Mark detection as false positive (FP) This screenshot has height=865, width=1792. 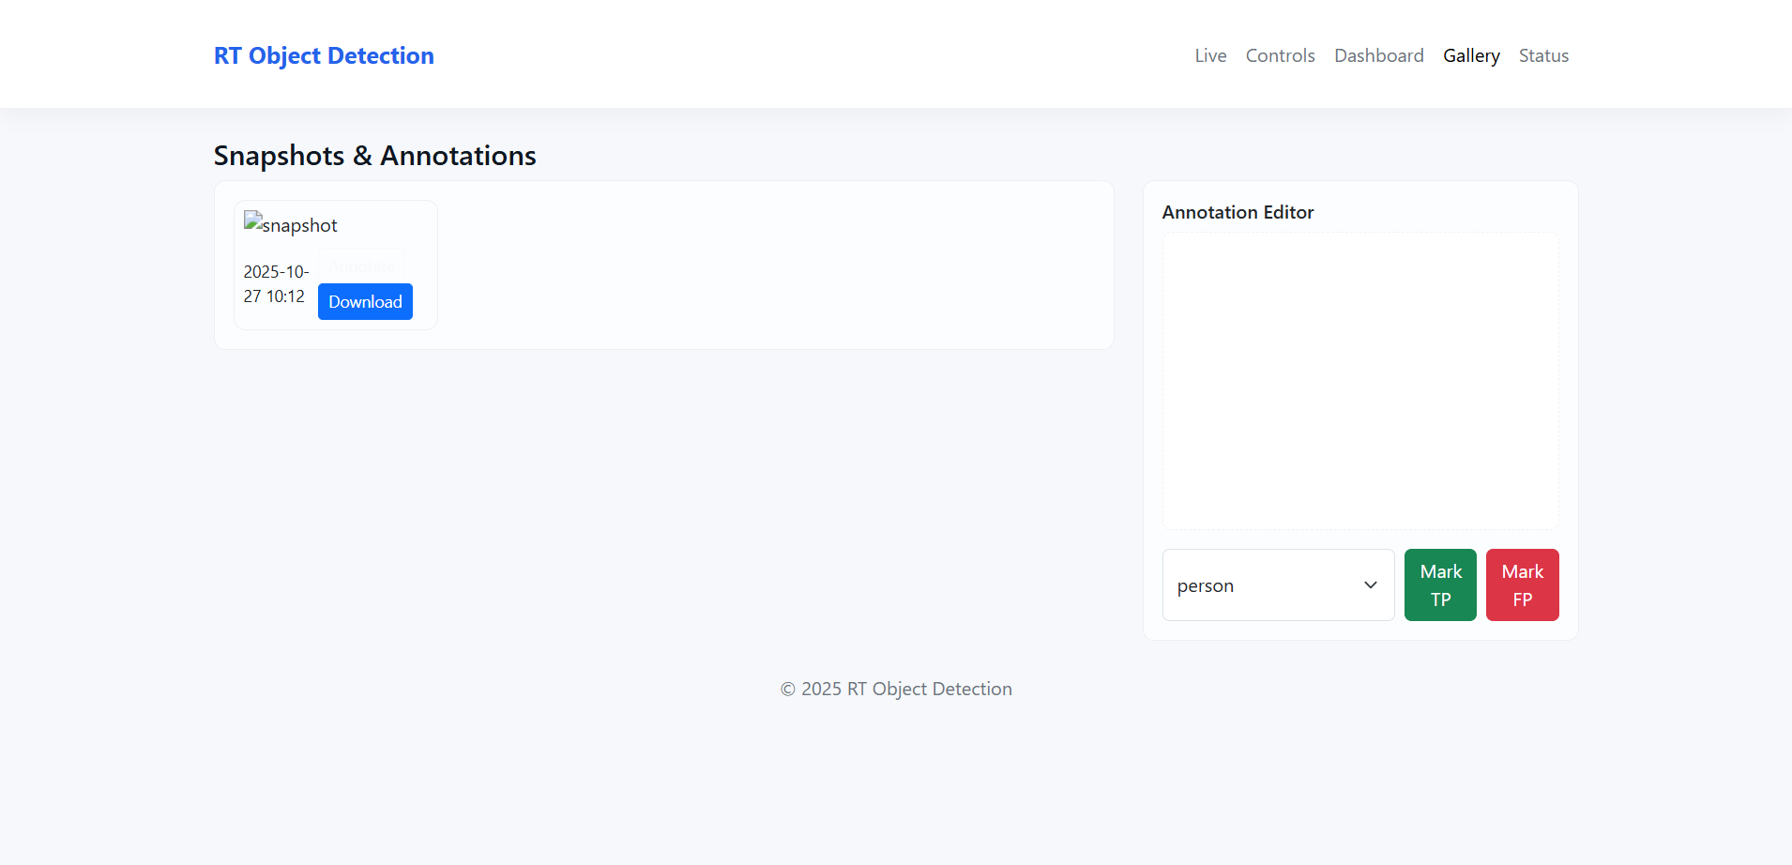pyautogui.click(x=1521, y=585)
